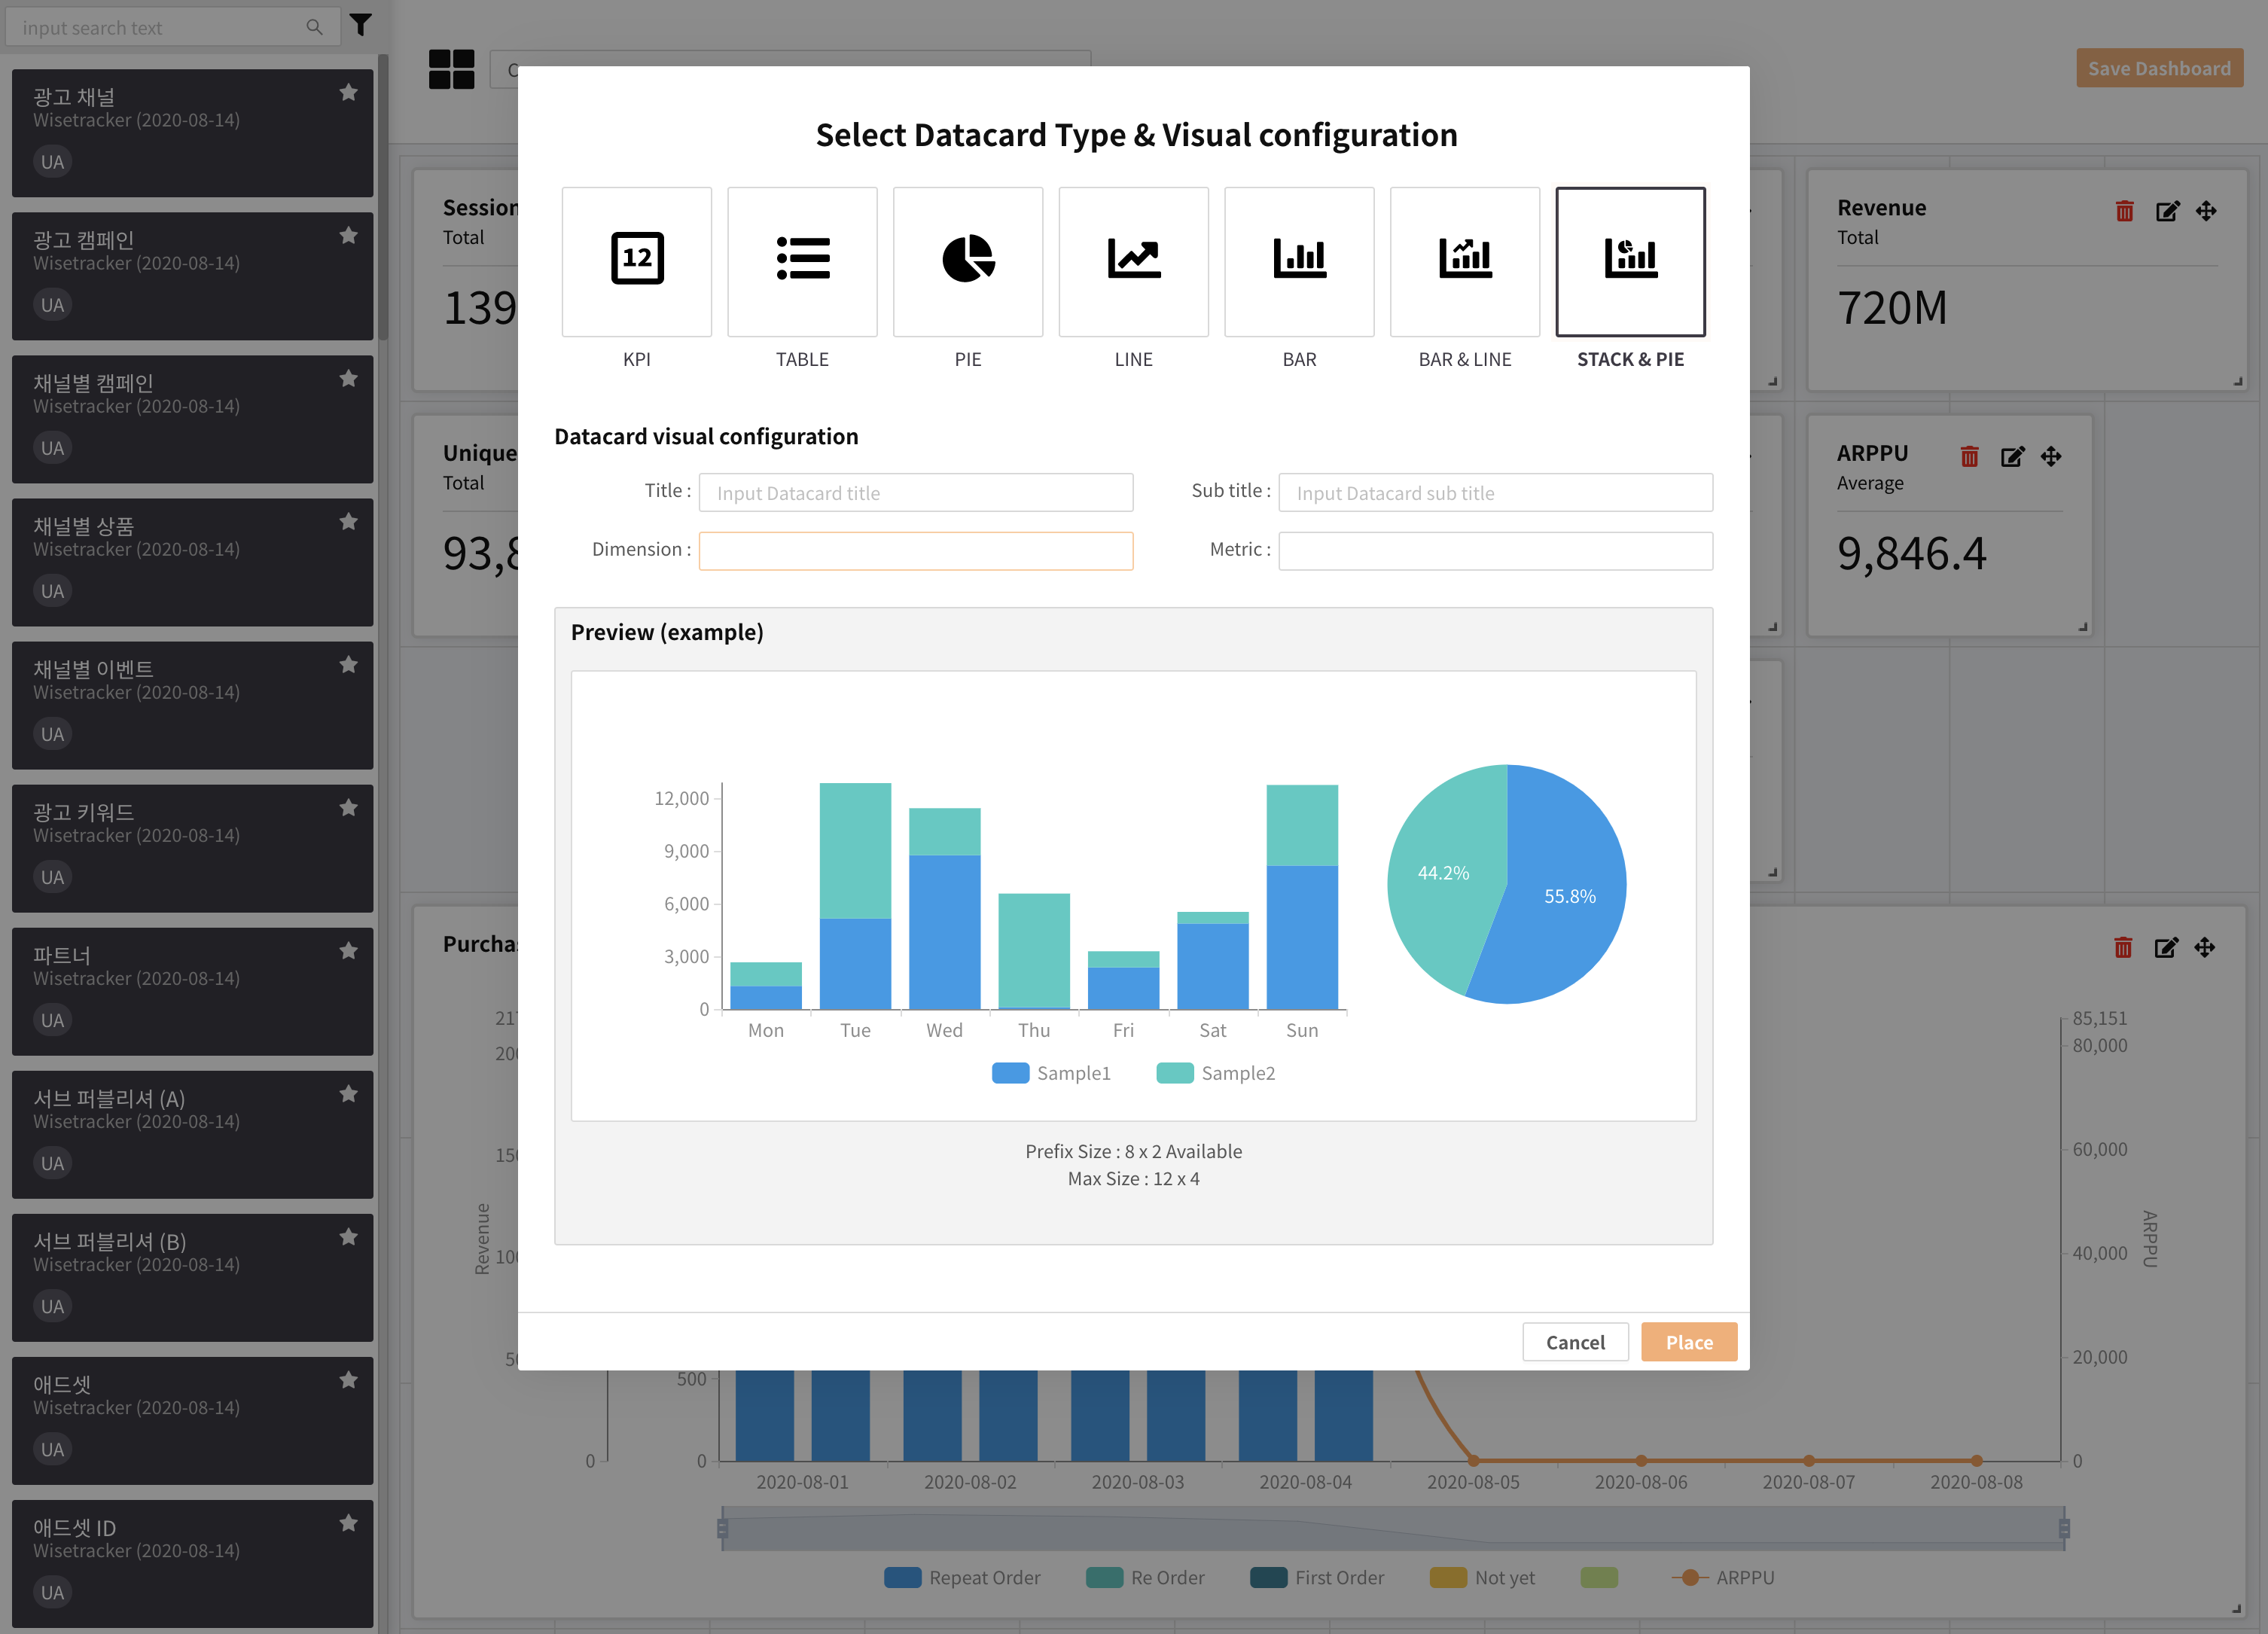Select the 광고 키워드 sidebar item
Screen dimensions: 2268x1634
(192, 847)
